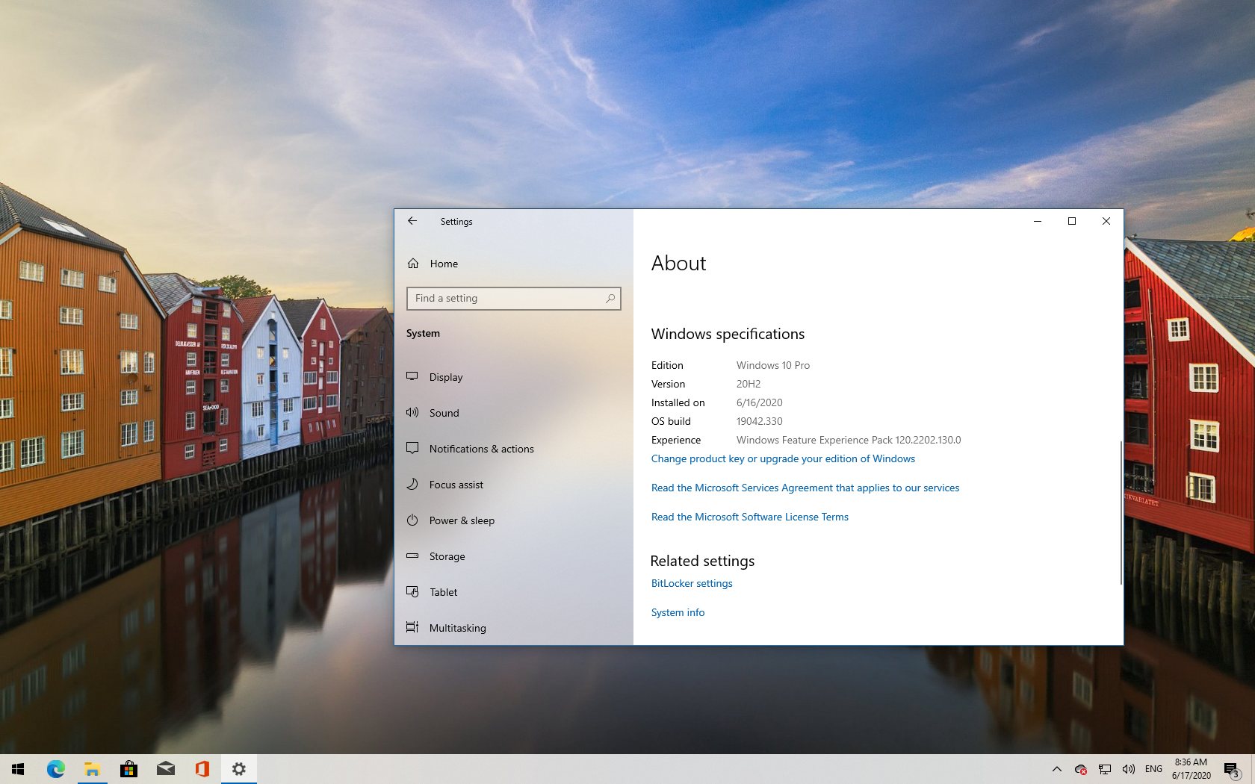
Task: Minimize the Settings window
Action: click(x=1038, y=221)
